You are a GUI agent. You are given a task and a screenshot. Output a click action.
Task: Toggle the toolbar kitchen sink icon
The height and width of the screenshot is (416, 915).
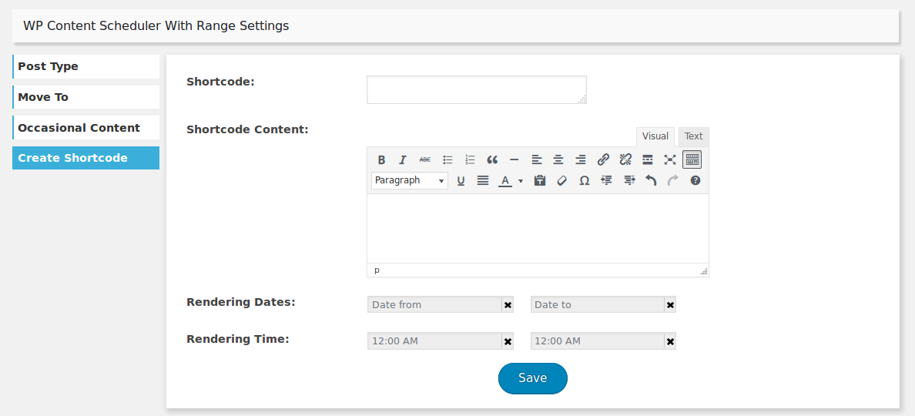coord(692,159)
